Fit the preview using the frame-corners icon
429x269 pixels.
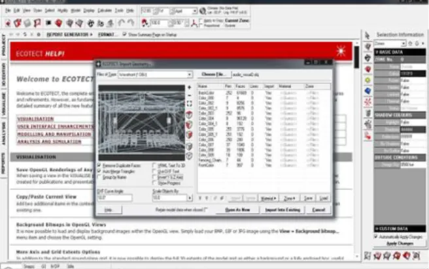click(x=190, y=104)
